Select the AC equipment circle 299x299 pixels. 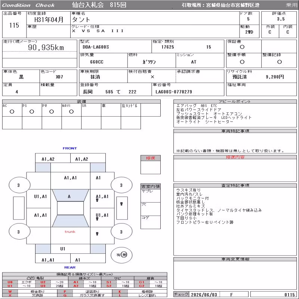click(x=12, y=111)
